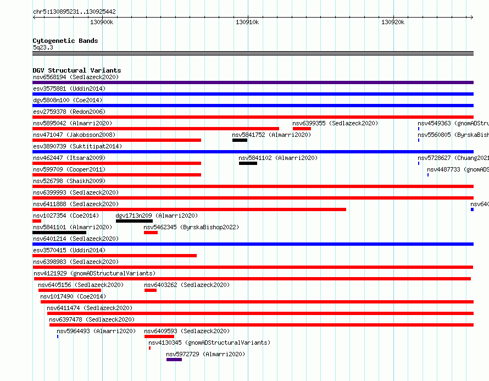Click the 130910k ruler marker
This screenshot has width=489, height=381.
247,22
